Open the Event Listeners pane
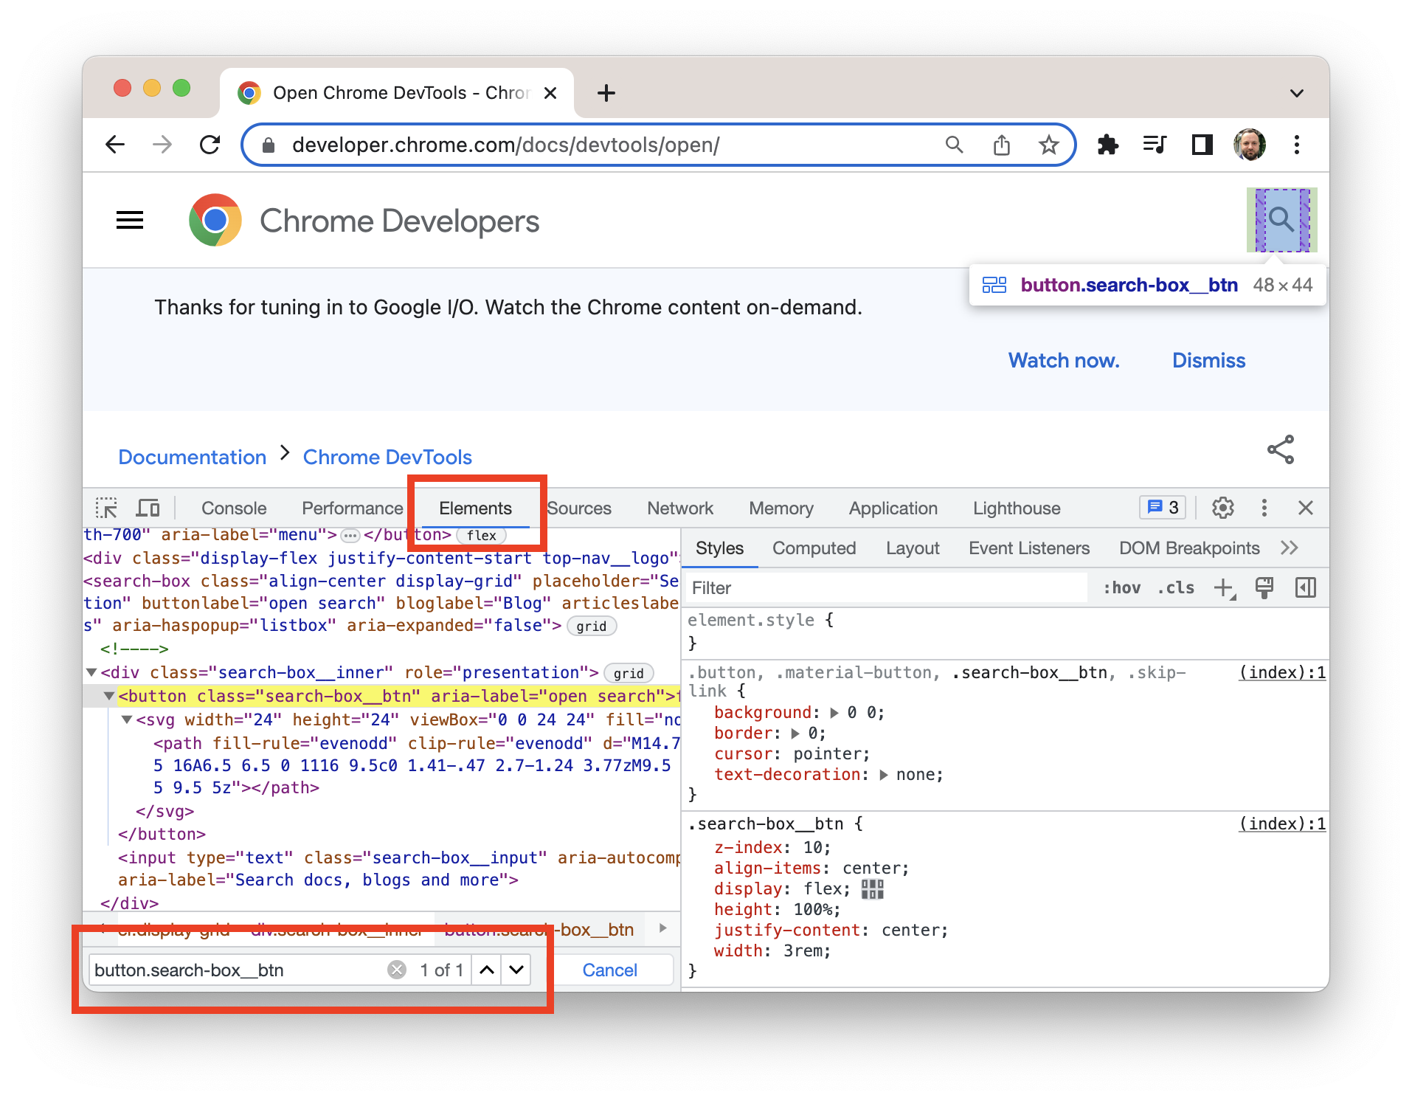This screenshot has height=1101, width=1412. [1029, 548]
